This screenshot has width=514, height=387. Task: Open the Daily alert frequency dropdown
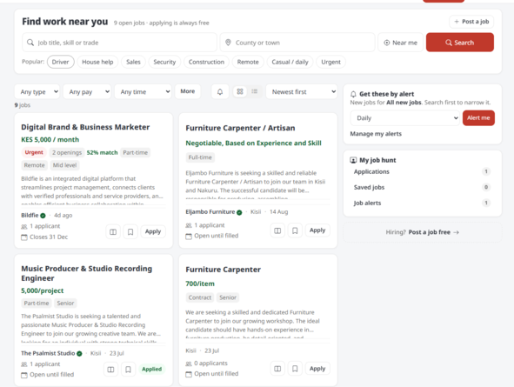click(x=404, y=118)
